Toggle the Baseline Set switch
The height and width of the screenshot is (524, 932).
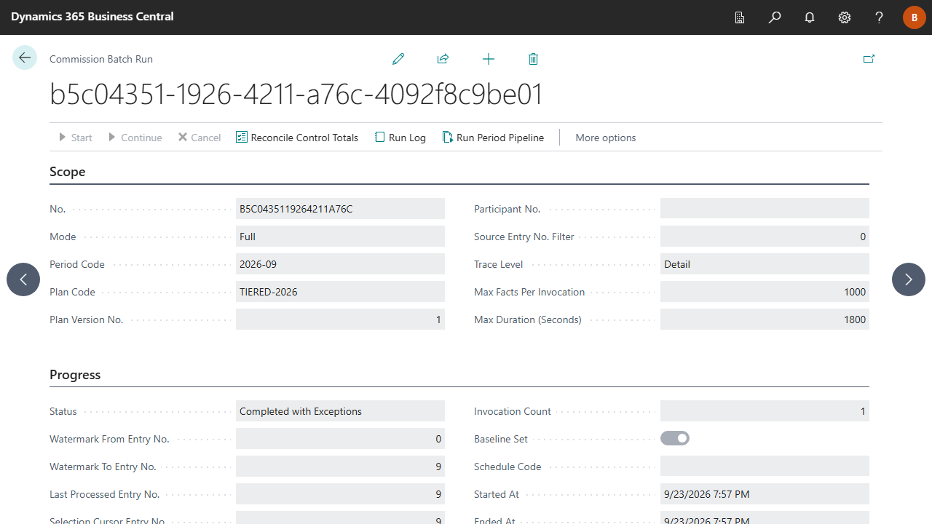tap(675, 439)
